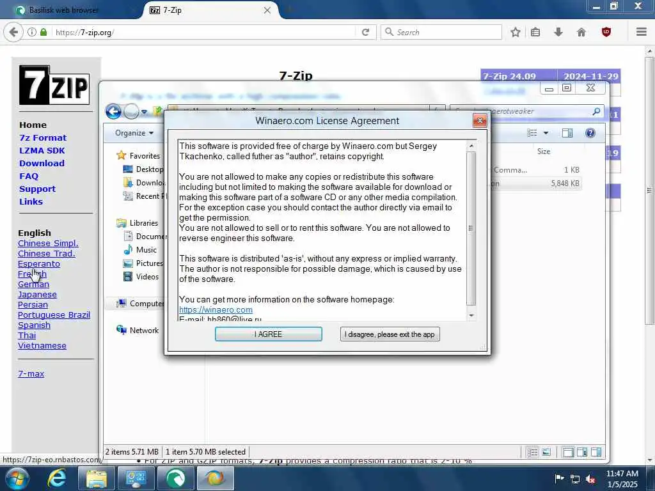Switch to details view icon in Explorer status bar
The height and width of the screenshot is (491, 655).
[x=533, y=452]
